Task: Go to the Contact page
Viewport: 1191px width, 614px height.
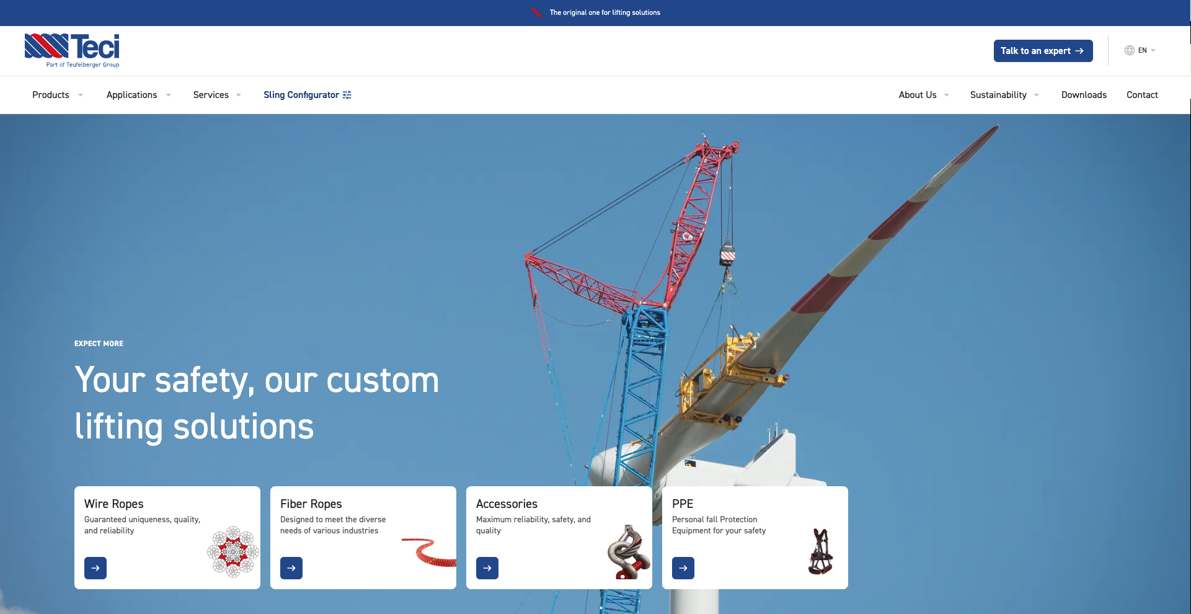Action: click(x=1142, y=95)
